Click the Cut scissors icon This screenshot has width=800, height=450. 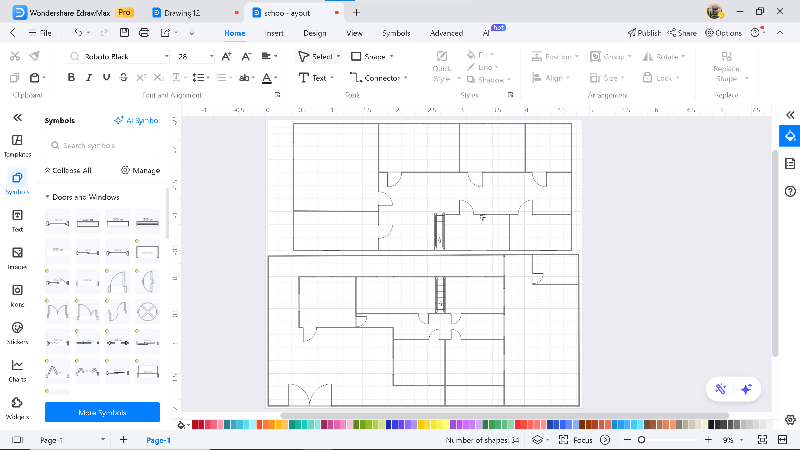pyautogui.click(x=15, y=56)
